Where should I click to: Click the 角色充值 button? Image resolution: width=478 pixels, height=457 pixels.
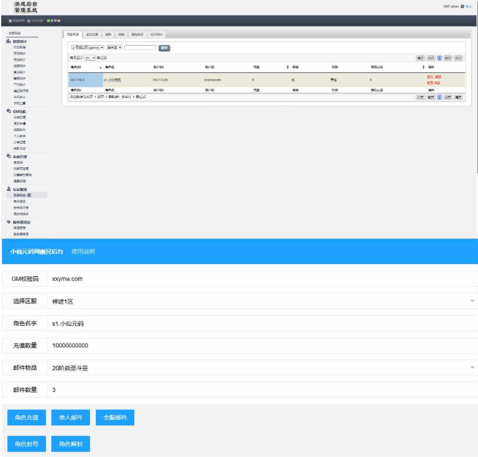(x=26, y=418)
